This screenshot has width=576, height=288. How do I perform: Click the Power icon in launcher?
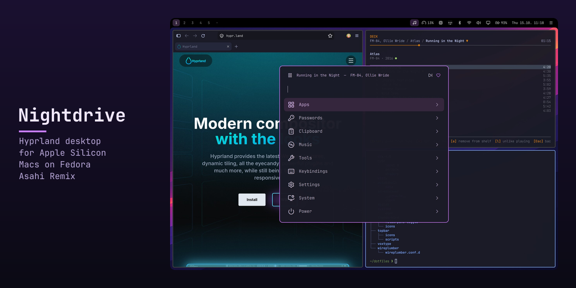(x=291, y=211)
